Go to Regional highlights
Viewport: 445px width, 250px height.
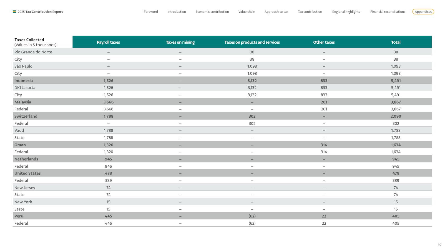pyautogui.click(x=346, y=12)
